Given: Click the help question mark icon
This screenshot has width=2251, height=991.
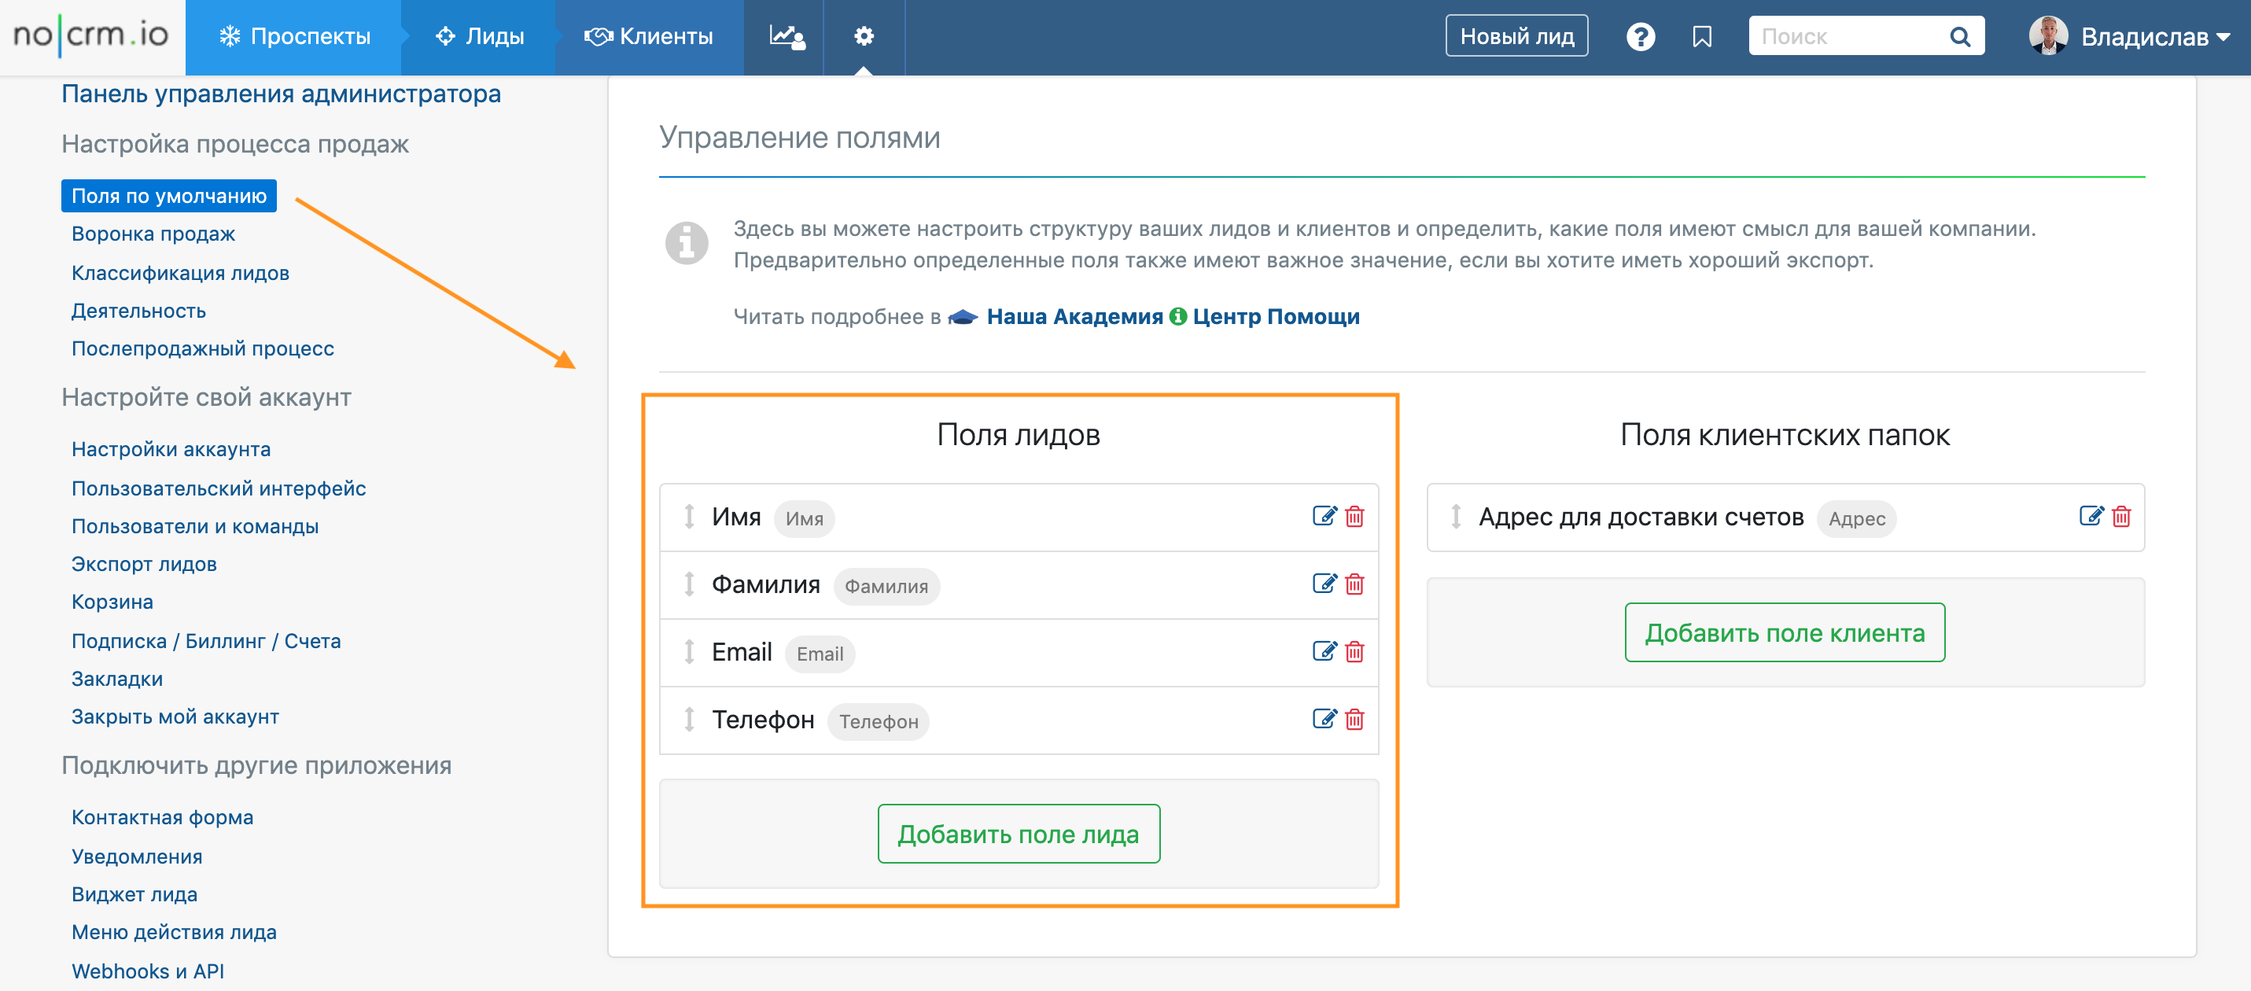Looking at the screenshot, I should tap(1639, 37).
